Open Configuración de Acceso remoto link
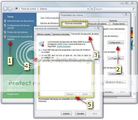 (19, 27)
